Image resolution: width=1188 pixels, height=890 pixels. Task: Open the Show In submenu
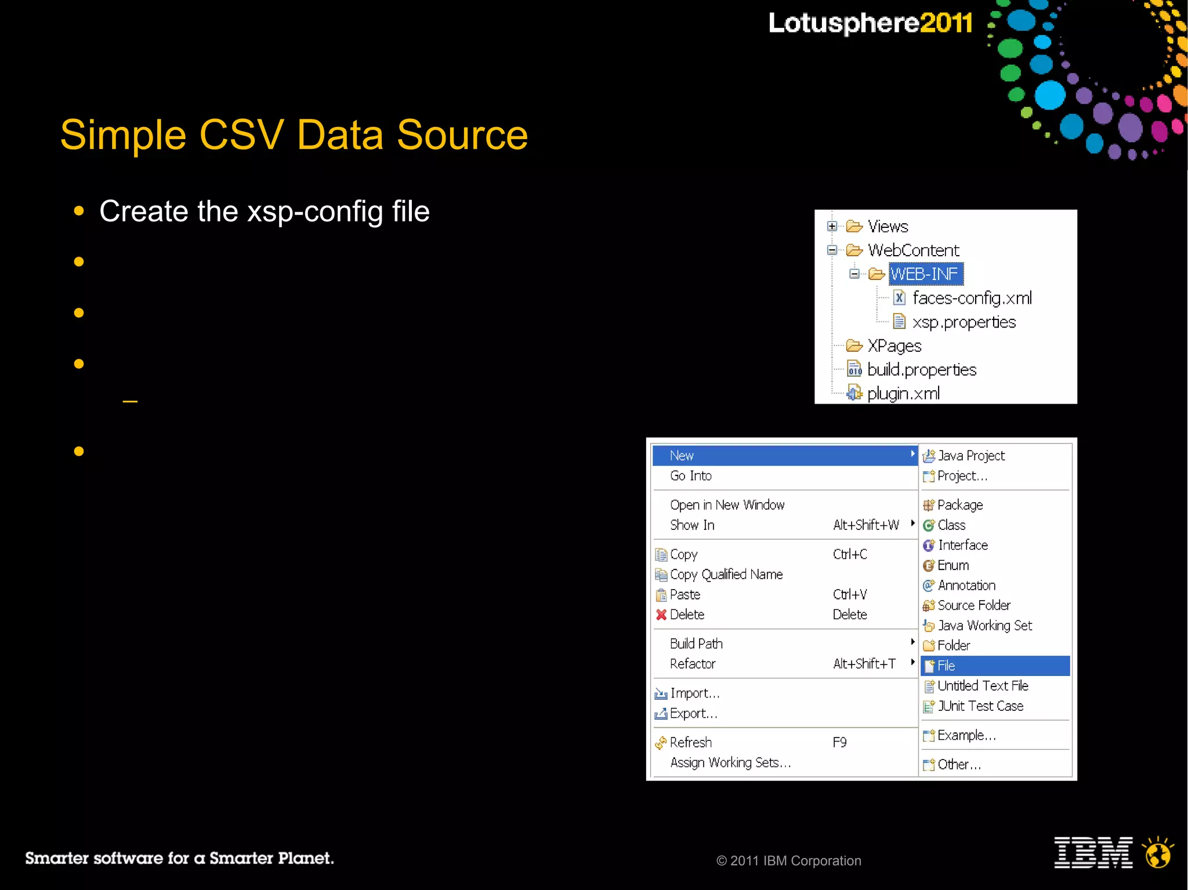coord(785,525)
